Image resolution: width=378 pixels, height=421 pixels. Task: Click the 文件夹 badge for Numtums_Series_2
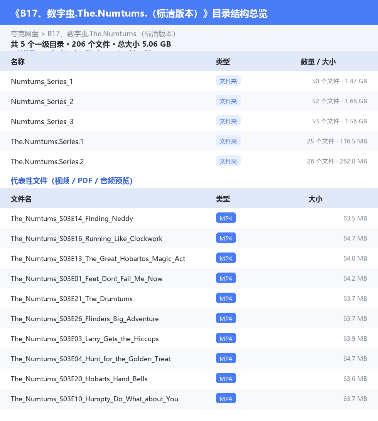[228, 101]
